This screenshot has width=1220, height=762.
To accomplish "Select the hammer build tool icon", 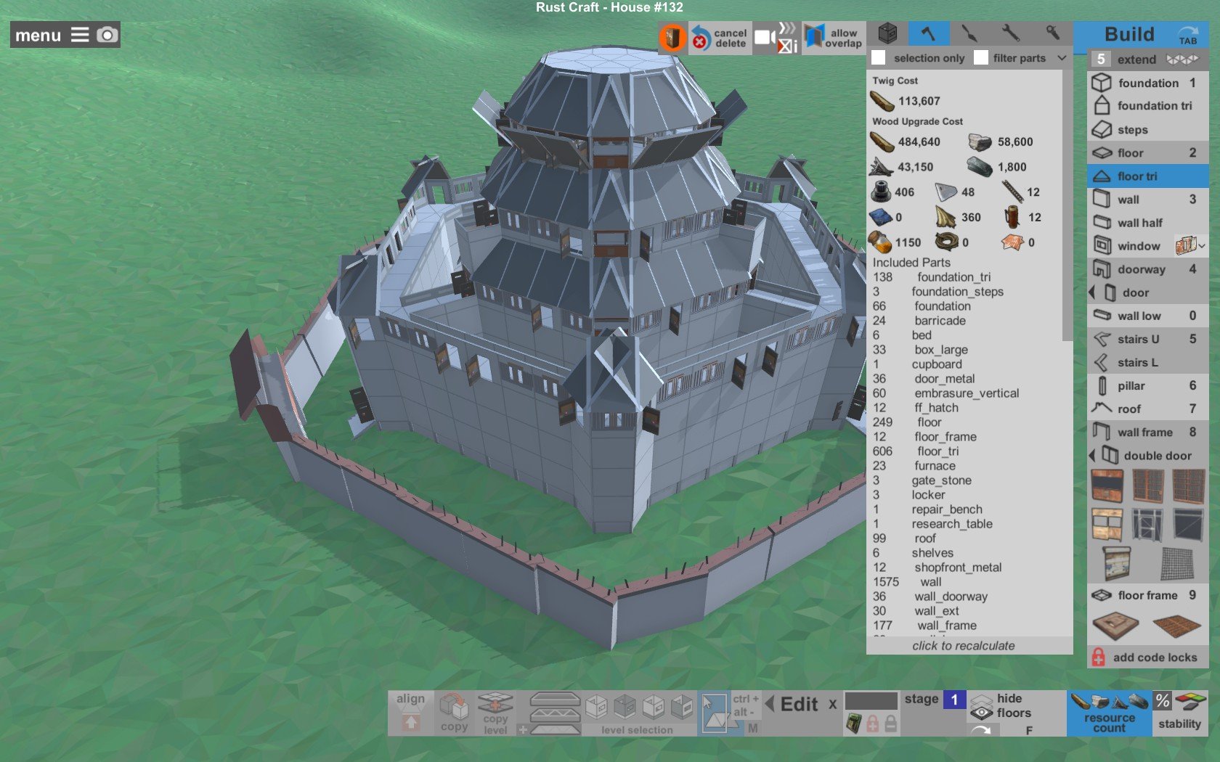I will pyautogui.click(x=928, y=34).
